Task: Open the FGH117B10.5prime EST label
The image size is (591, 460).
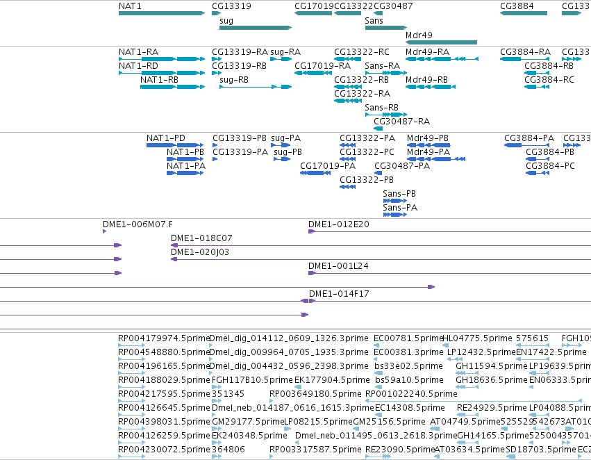Action: [x=252, y=380]
